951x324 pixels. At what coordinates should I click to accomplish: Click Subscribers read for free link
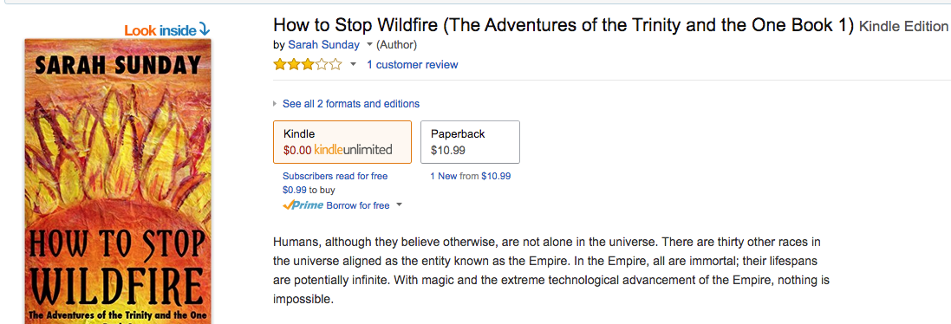[335, 176]
